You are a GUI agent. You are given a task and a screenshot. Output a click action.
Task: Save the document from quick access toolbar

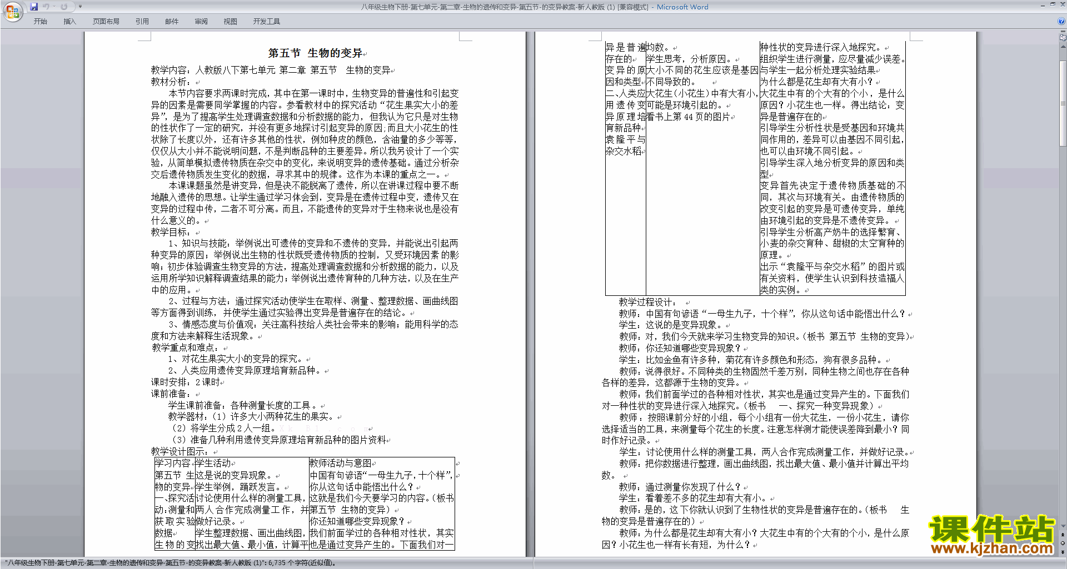tap(34, 7)
